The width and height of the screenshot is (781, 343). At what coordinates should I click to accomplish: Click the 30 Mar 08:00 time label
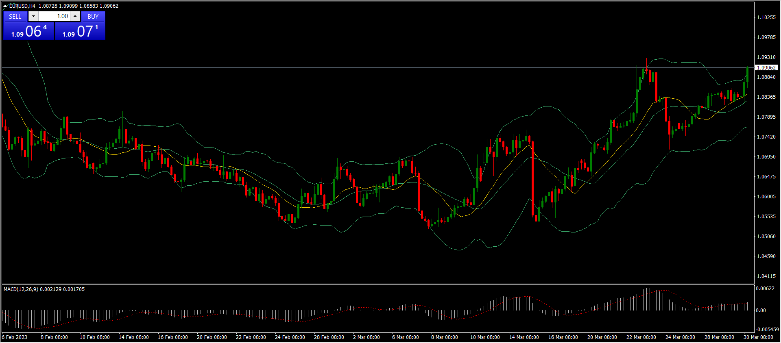759,337
